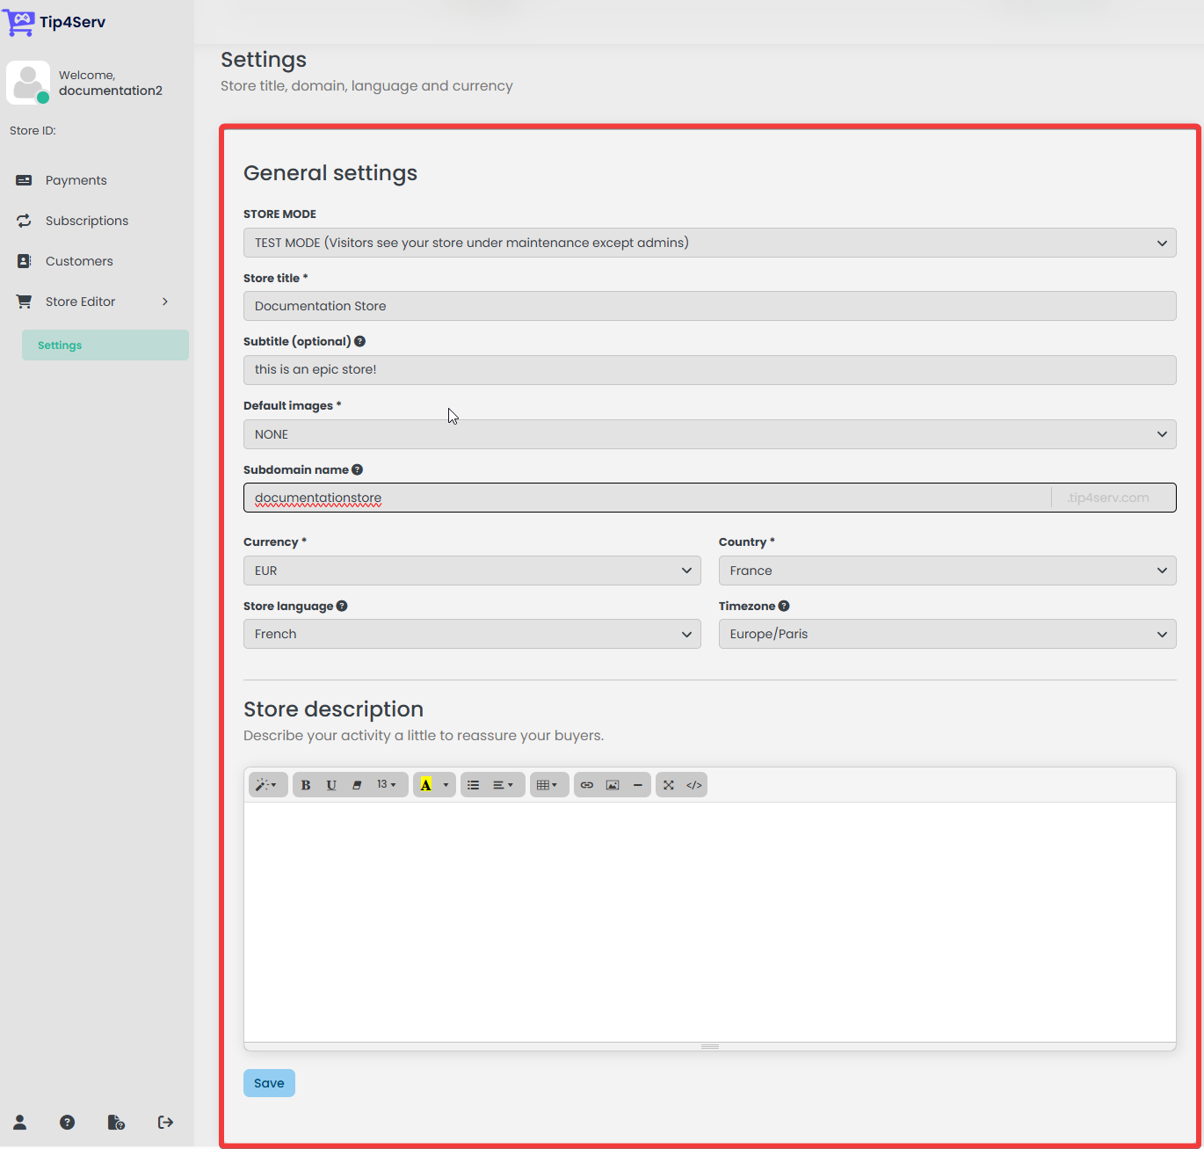Click the user avatar picture
The width and height of the screenshot is (1204, 1149).
pos(28,83)
